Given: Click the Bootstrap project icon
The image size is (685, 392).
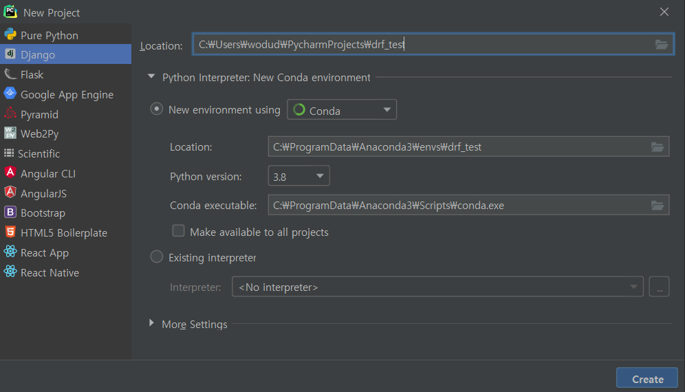Looking at the screenshot, I should [10, 213].
